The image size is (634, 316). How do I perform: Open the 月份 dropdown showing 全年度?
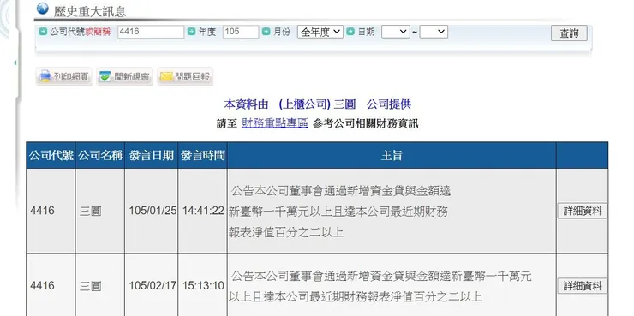point(320,32)
